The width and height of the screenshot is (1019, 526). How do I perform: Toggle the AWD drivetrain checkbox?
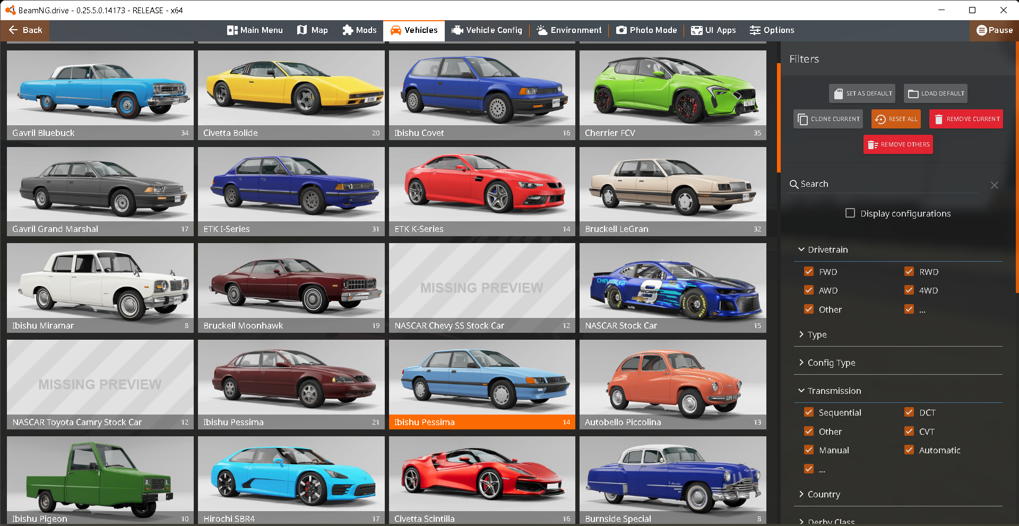(x=809, y=290)
